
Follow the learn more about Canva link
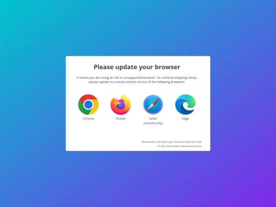179,146
